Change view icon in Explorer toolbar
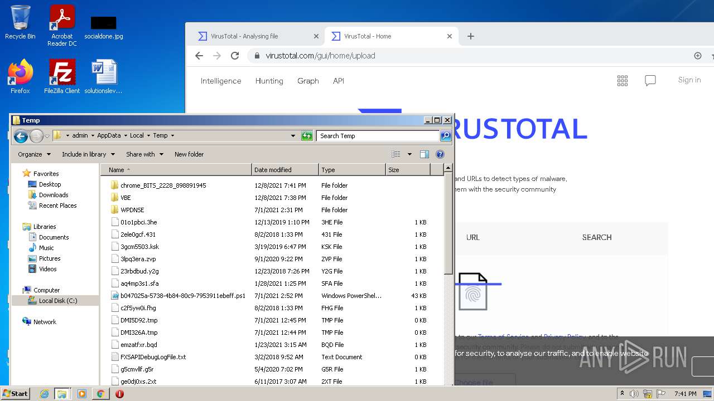Screen dimensions: 714x401 pyautogui.click(x=396, y=154)
